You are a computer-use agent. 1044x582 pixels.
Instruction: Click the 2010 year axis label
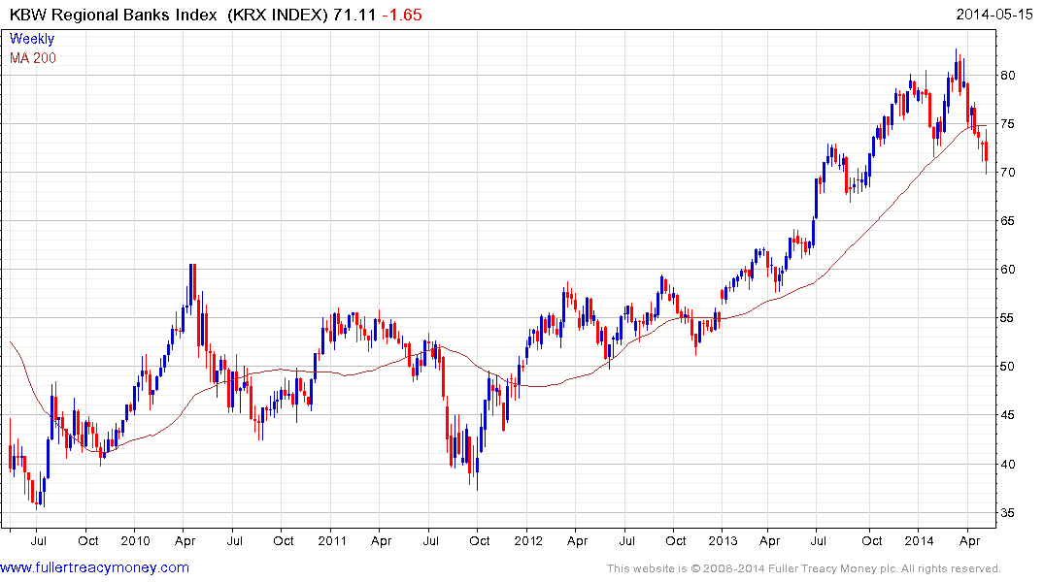[135, 540]
